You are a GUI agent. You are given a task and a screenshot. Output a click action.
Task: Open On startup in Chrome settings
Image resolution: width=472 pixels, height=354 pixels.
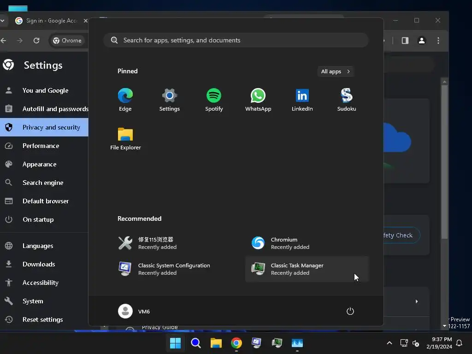(44, 219)
